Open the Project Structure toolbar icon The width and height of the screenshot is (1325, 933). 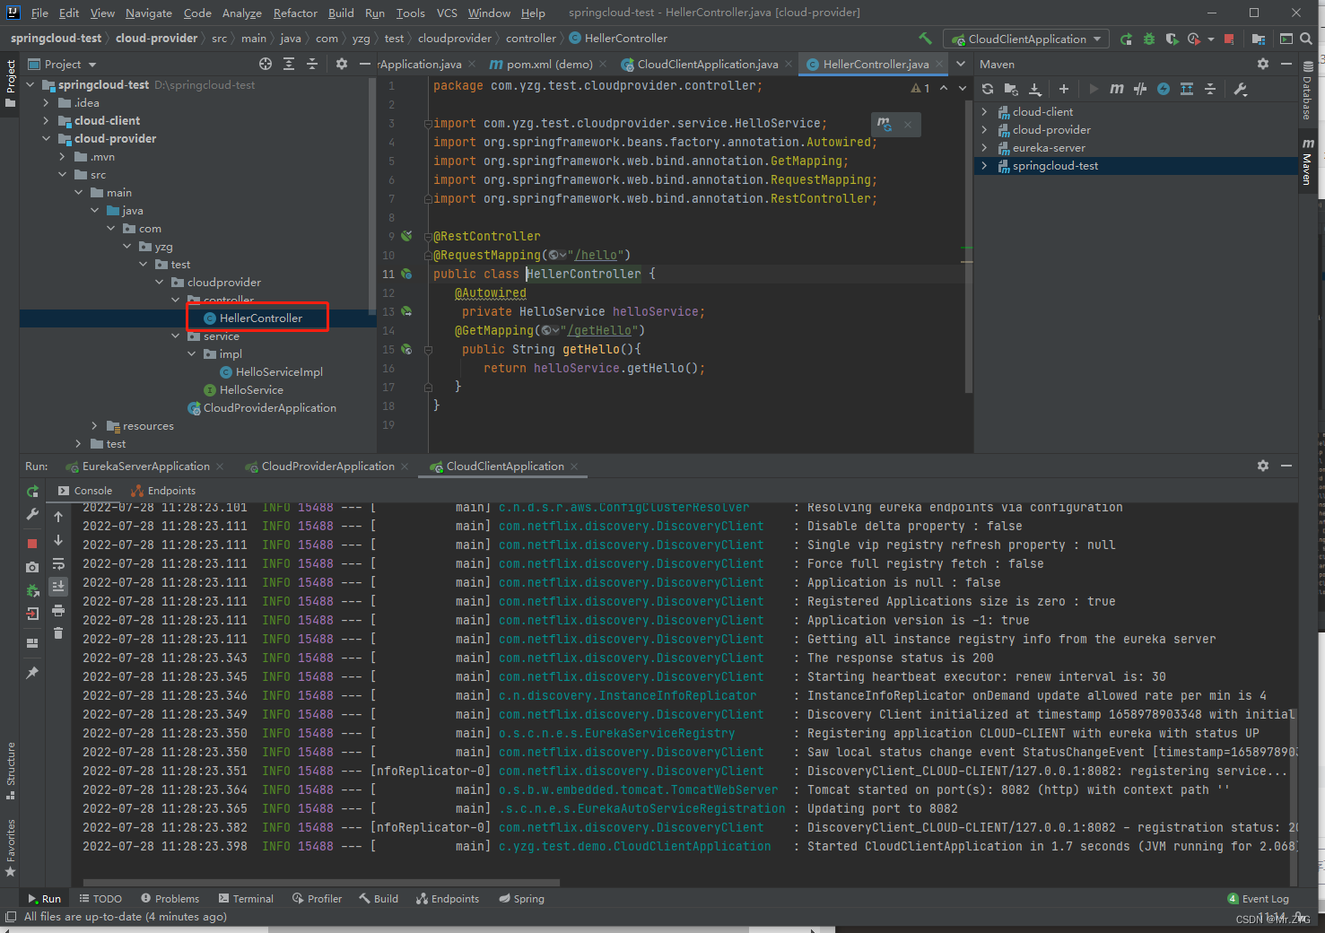point(1259,39)
